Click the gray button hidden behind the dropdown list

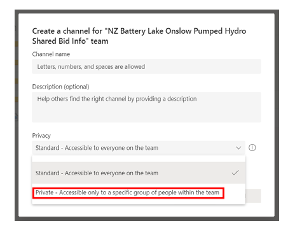point(253,196)
